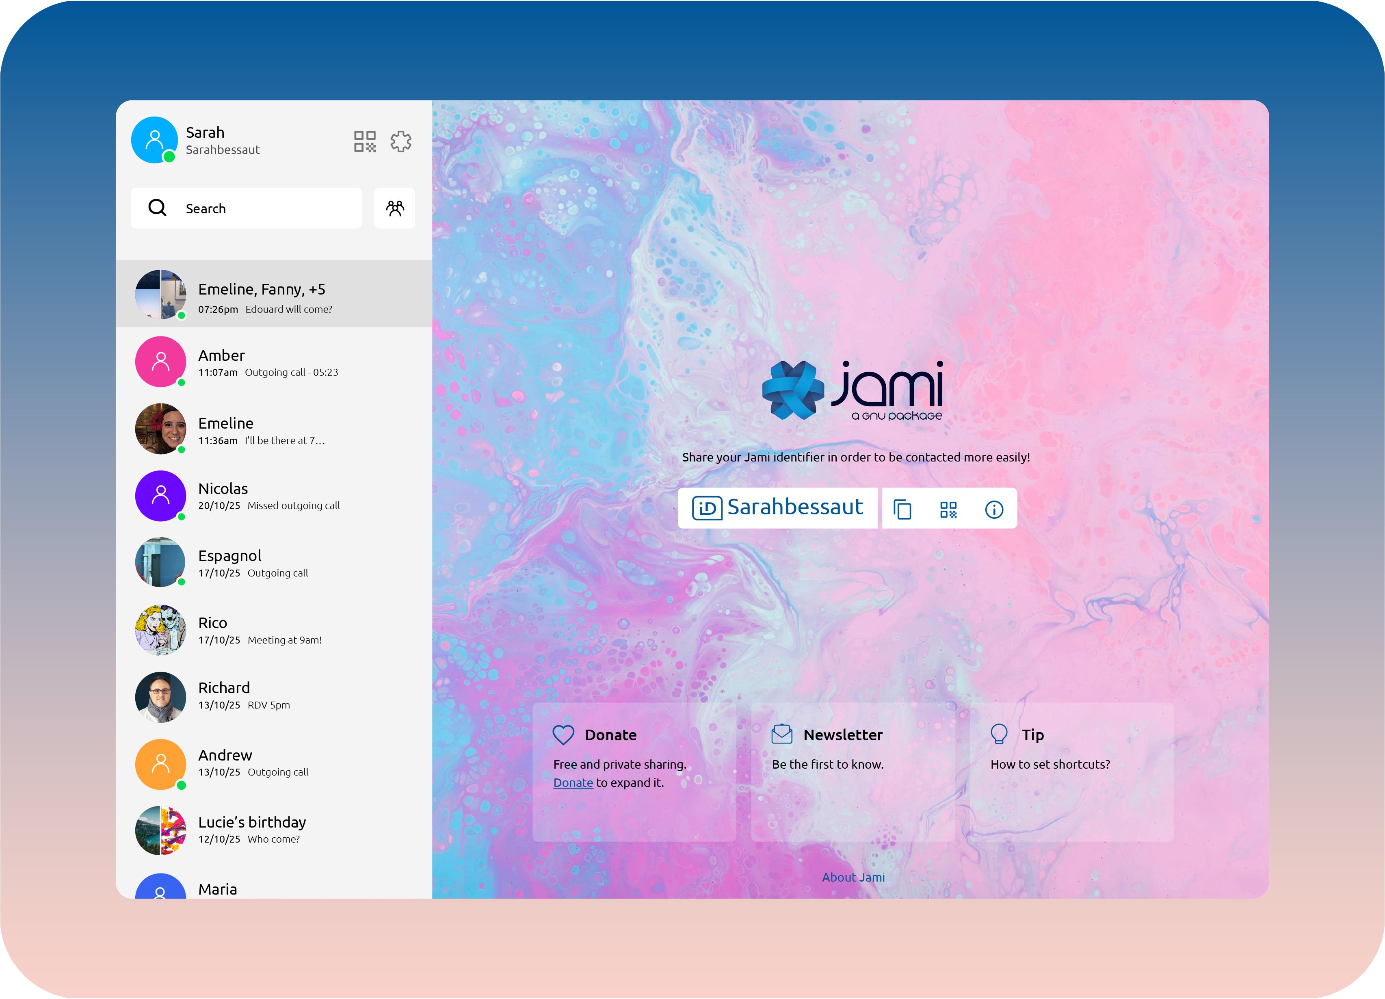Click Emeline's photo avatar
Screen dimensions: 1385x999
coord(160,428)
